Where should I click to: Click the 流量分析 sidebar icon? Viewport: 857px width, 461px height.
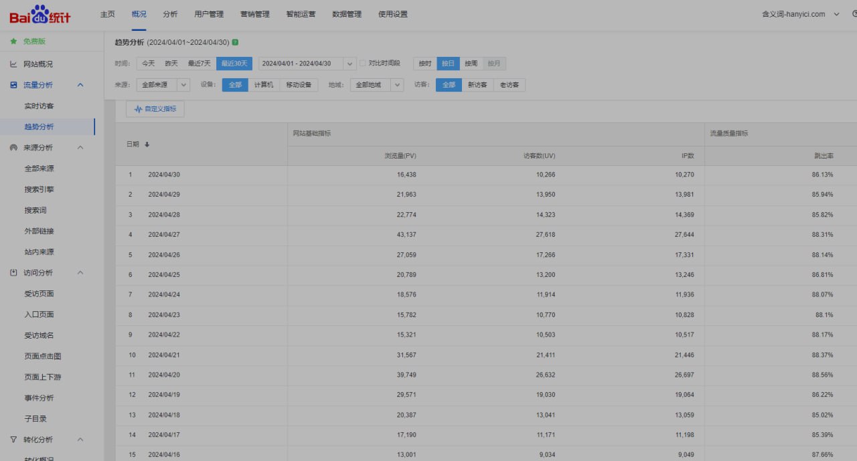coord(13,85)
